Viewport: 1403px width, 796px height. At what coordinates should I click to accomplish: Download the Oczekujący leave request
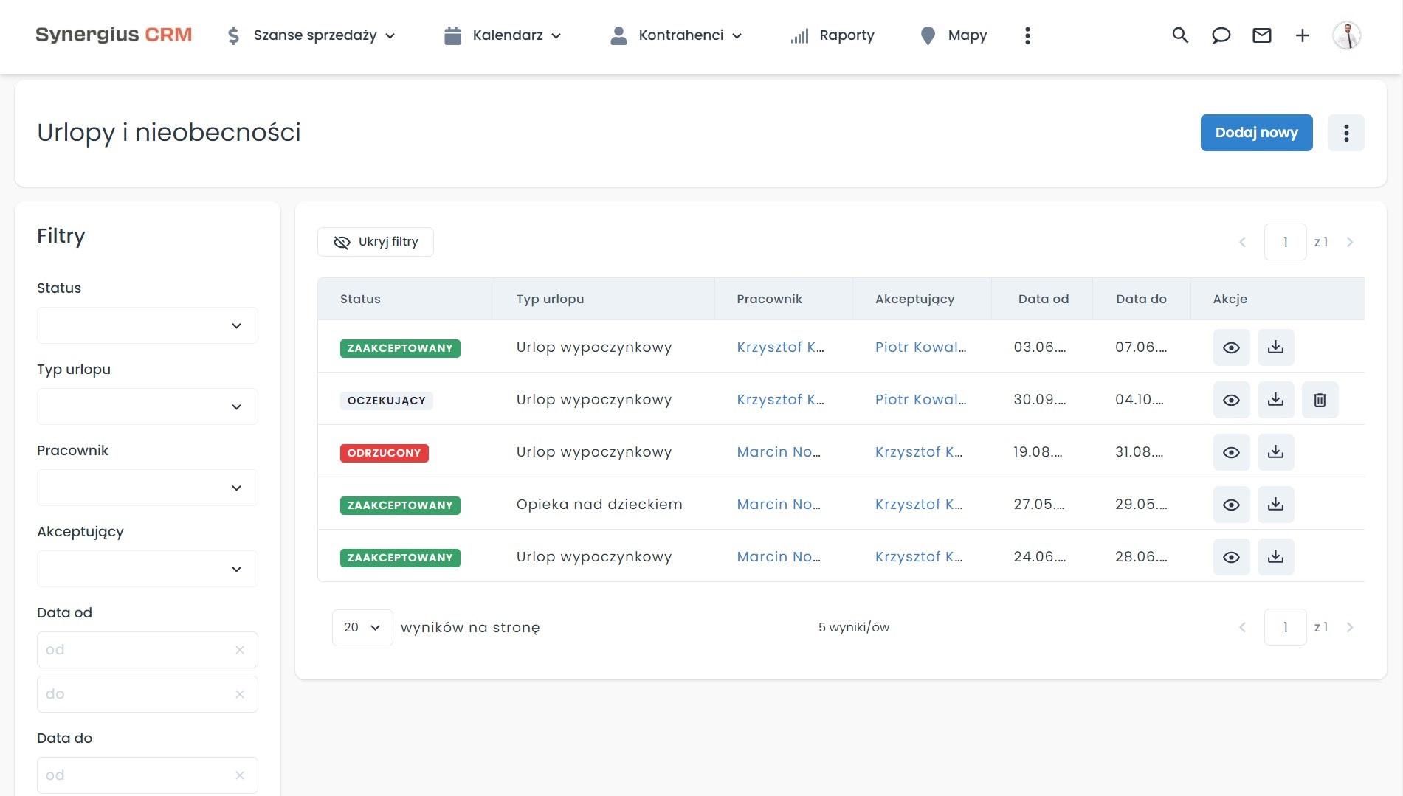coord(1275,400)
